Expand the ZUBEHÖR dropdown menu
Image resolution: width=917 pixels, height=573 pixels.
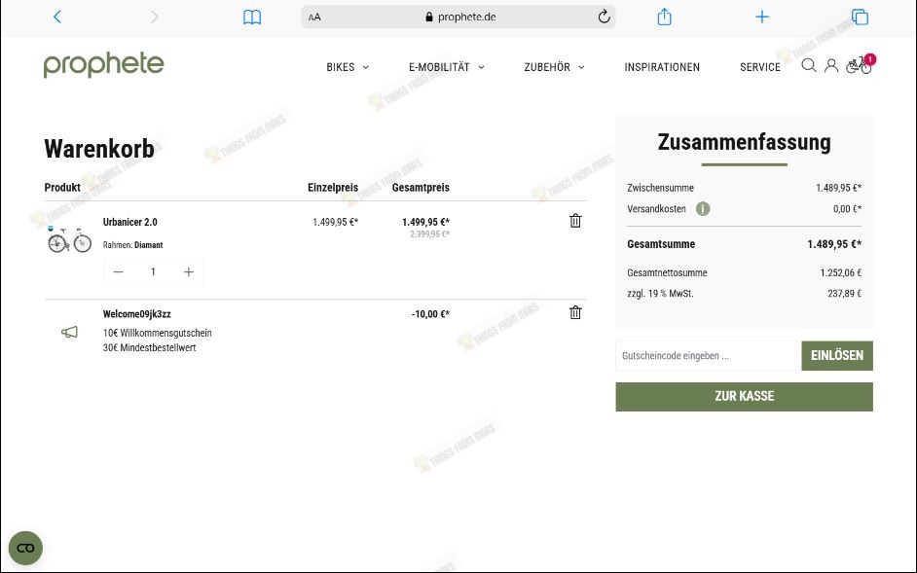coord(554,67)
